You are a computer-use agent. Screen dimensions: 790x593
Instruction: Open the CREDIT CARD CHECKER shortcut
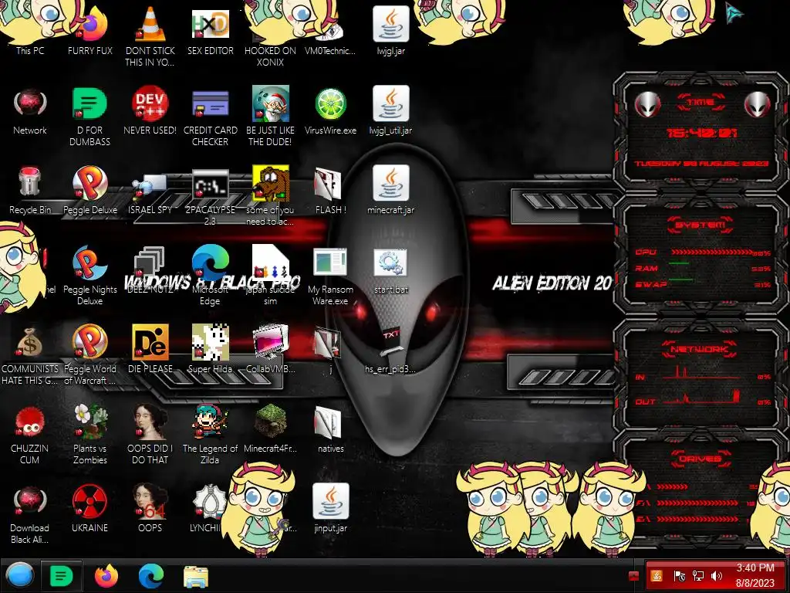[x=210, y=116]
